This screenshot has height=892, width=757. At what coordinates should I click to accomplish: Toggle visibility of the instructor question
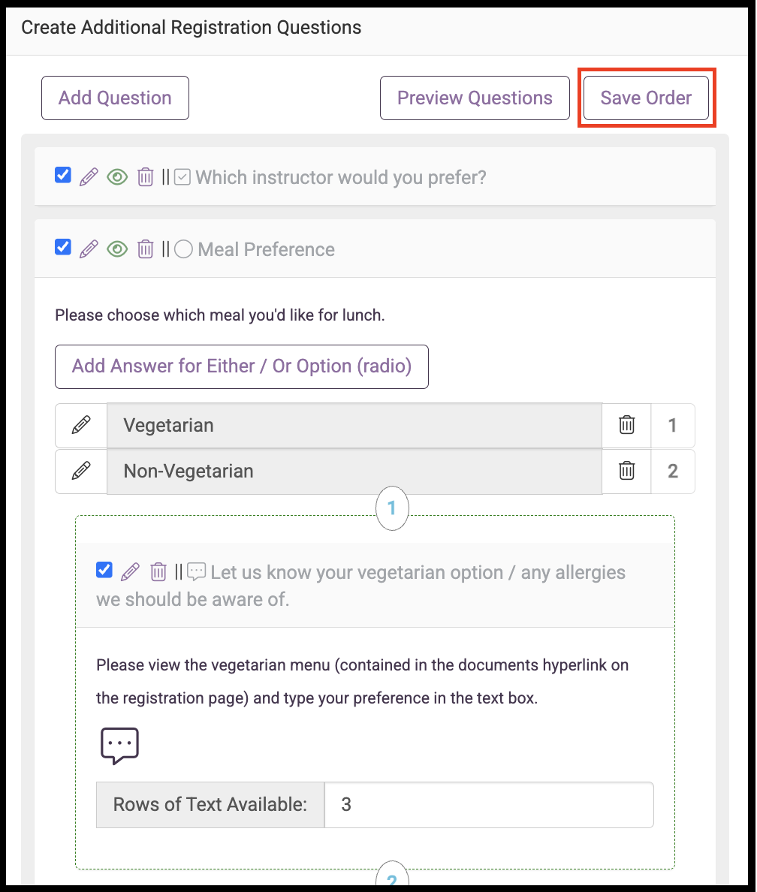click(117, 177)
